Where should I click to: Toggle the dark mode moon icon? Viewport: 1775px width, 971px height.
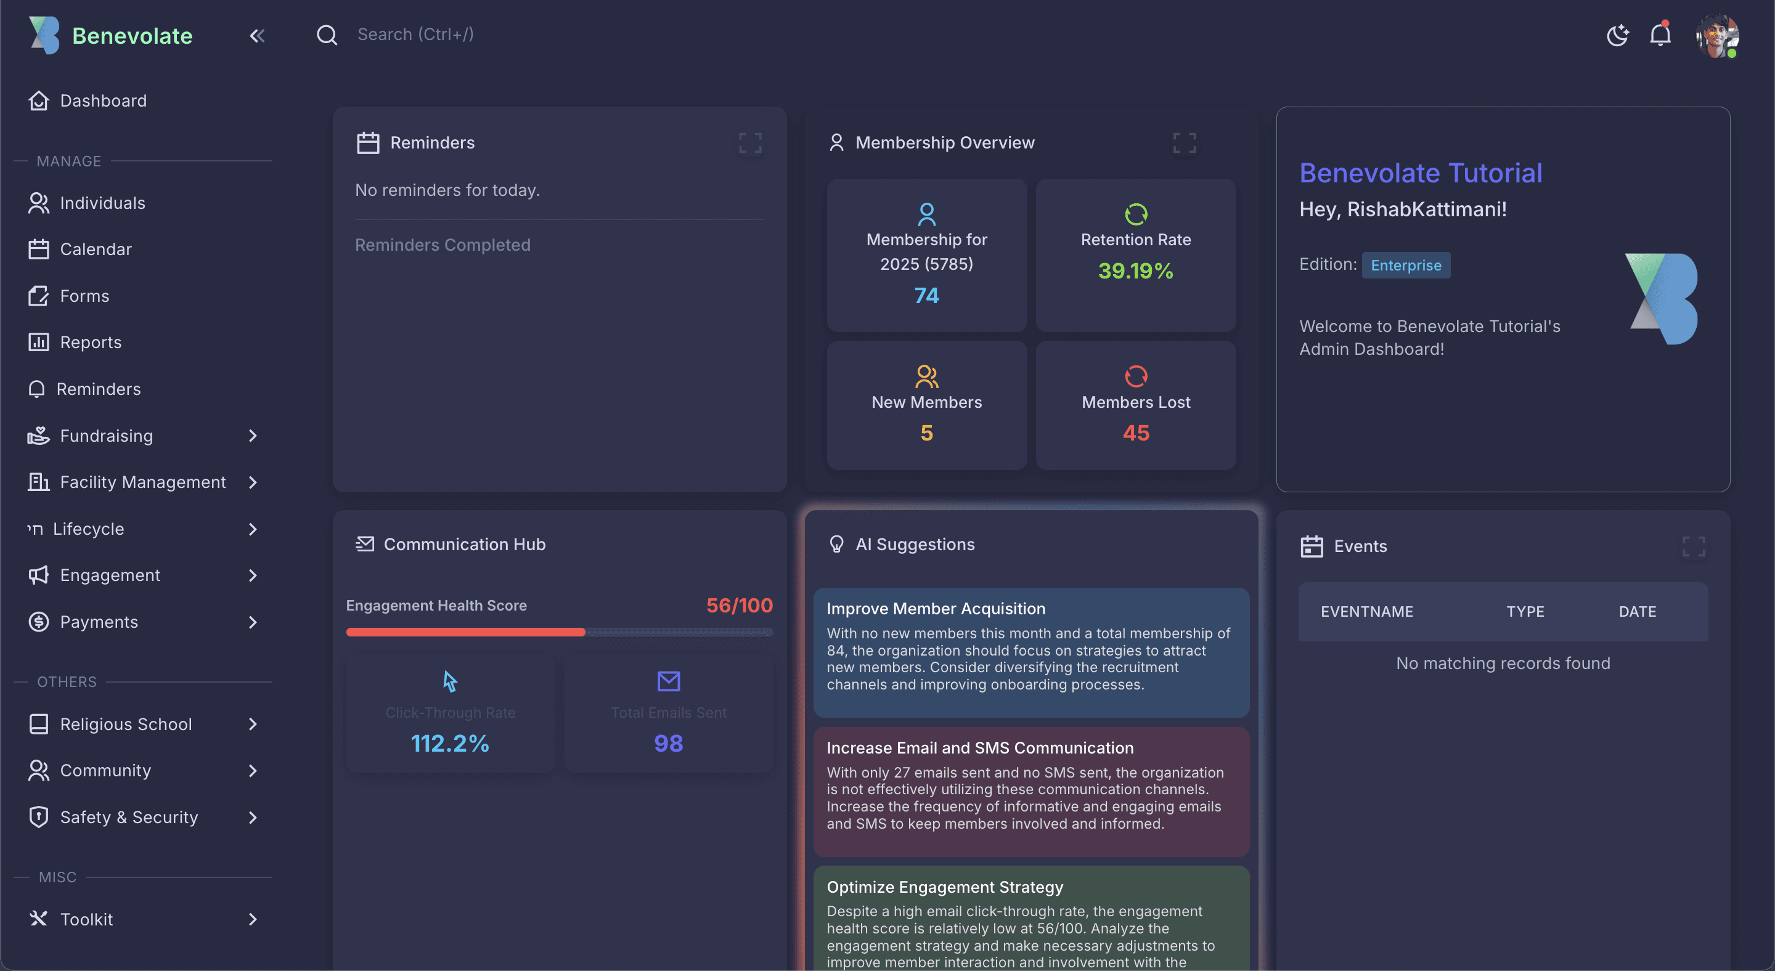[1617, 35]
